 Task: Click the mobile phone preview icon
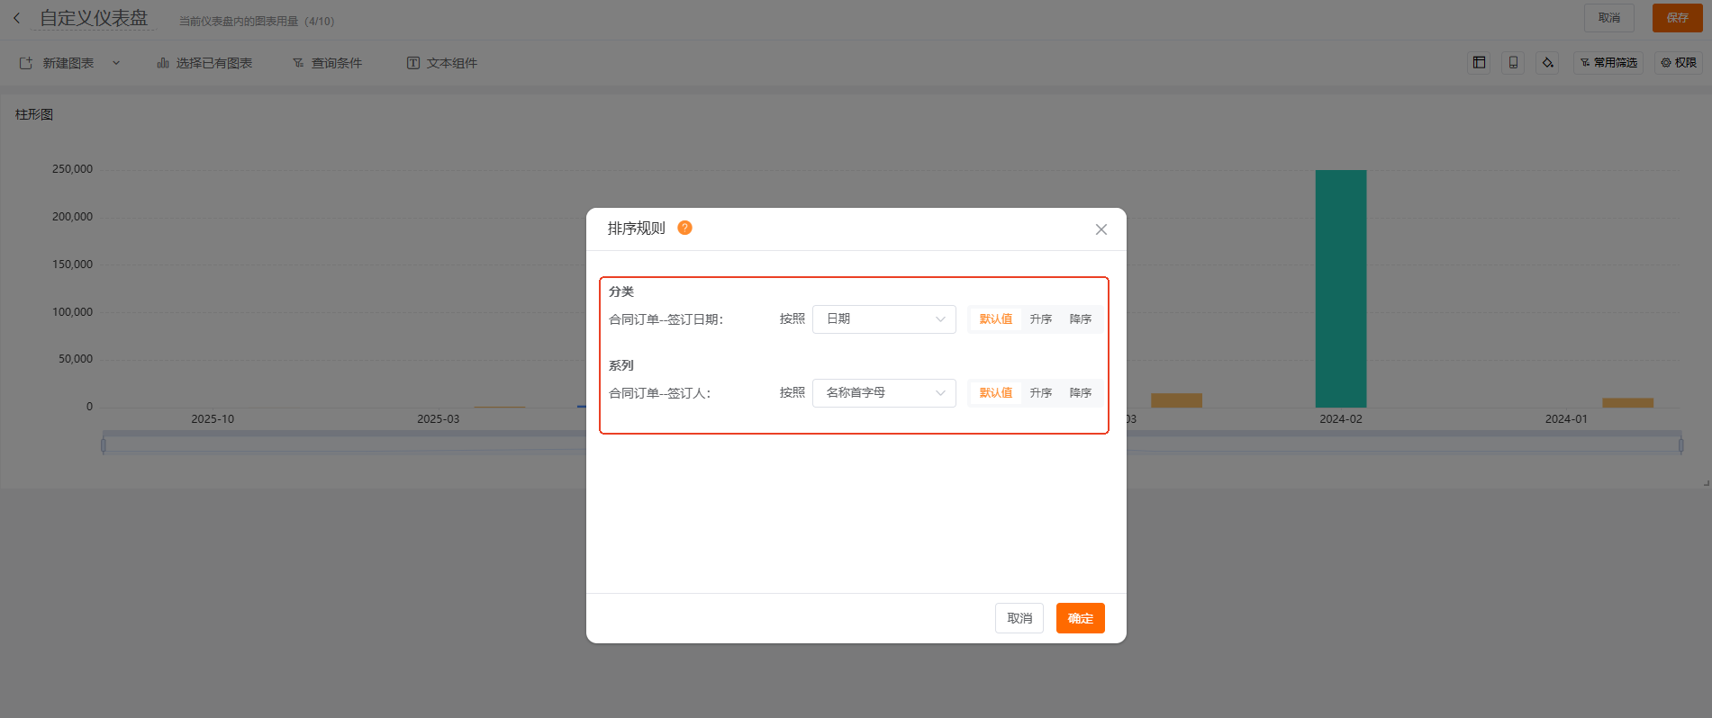(1513, 63)
